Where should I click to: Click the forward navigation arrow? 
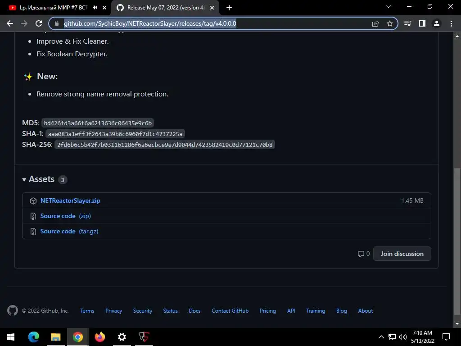pyautogui.click(x=24, y=23)
